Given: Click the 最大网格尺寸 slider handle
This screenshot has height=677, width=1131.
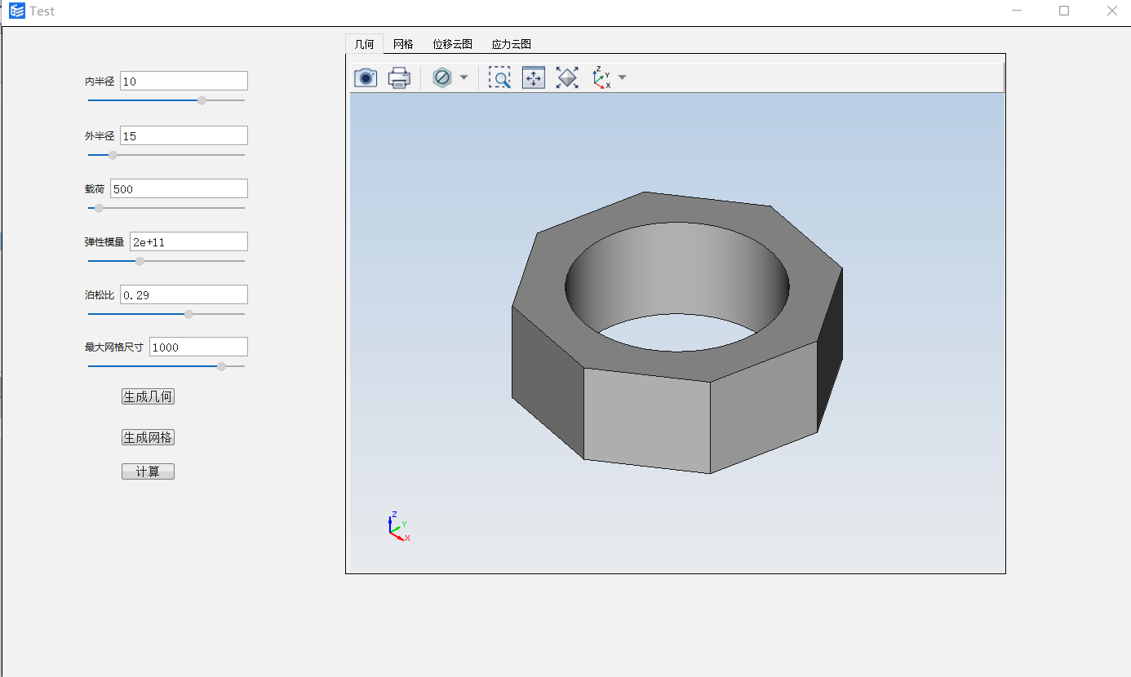Looking at the screenshot, I should 221,366.
